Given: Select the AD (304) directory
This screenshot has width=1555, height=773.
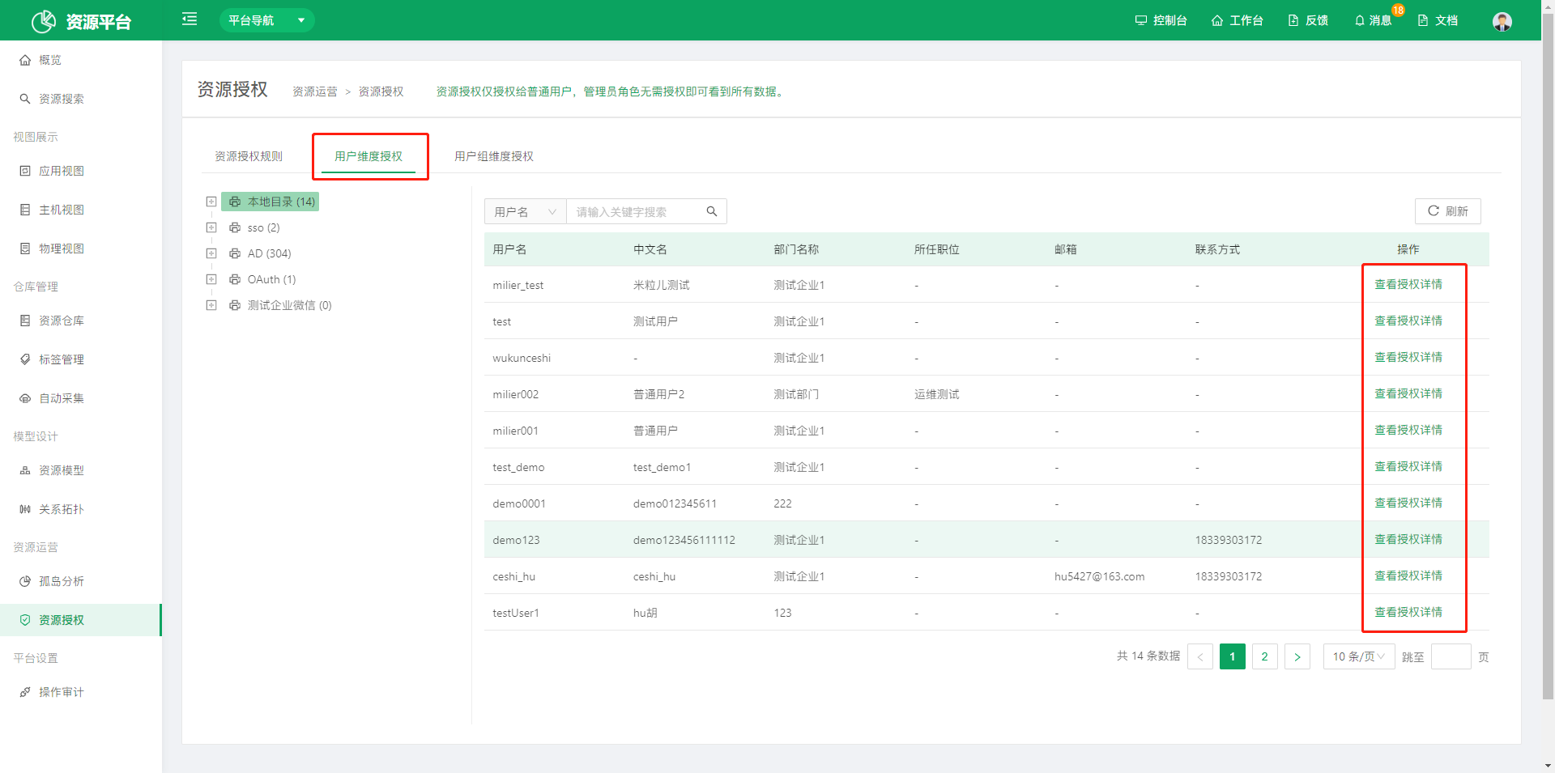Looking at the screenshot, I should click(260, 253).
